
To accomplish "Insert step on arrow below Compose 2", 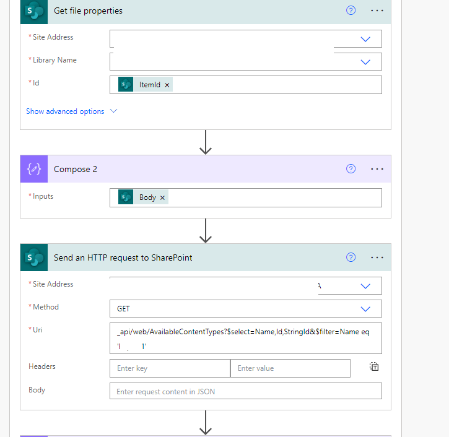I will point(206,231).
